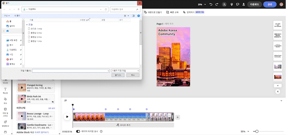Collapse the 오늘 file group

pos(27,25)
